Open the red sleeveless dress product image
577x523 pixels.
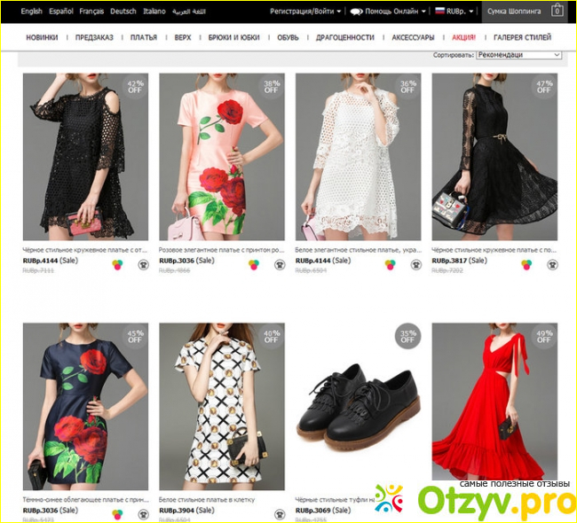tap(494, 406)
